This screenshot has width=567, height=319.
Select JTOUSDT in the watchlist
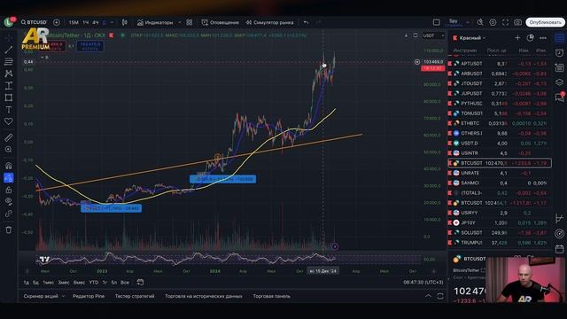500,83
